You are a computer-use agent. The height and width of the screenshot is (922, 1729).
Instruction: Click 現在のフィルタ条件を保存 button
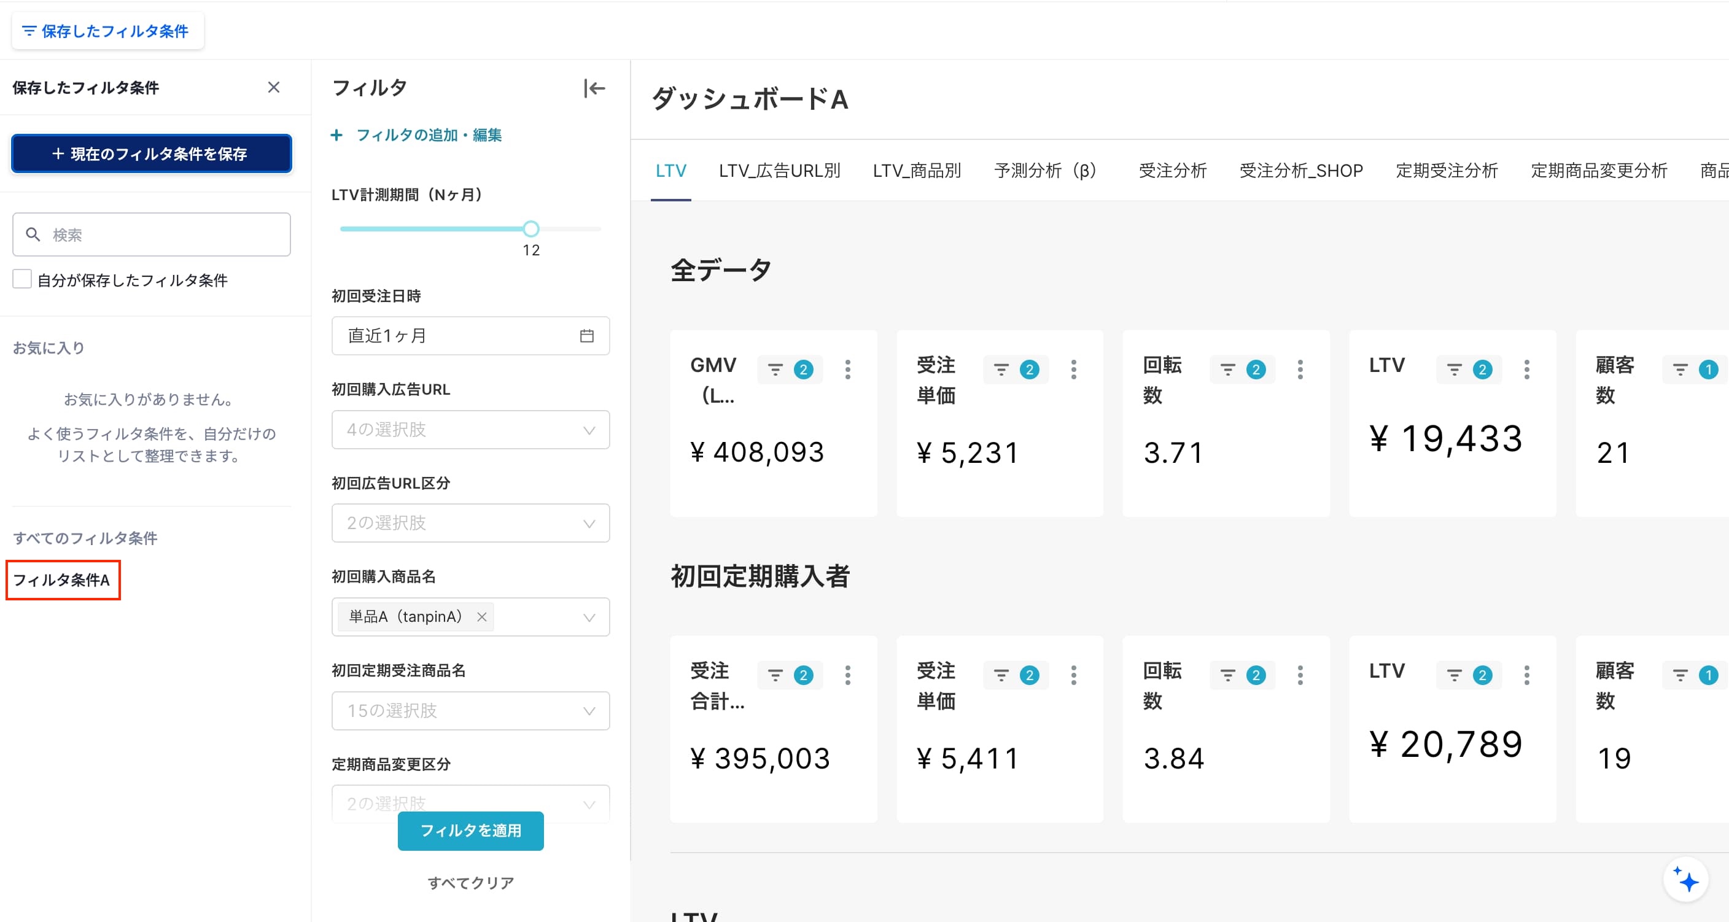click(152, 153)
